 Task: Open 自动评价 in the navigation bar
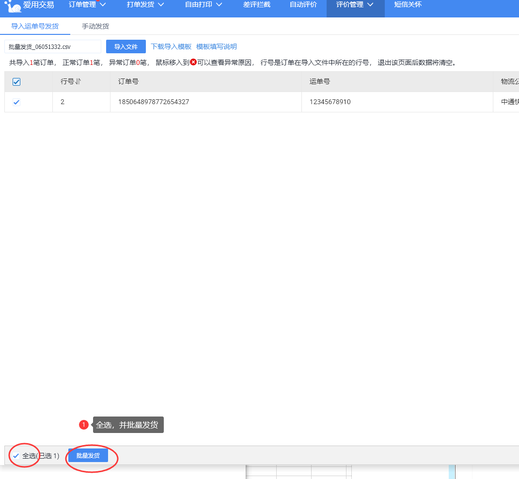point(303,5)
